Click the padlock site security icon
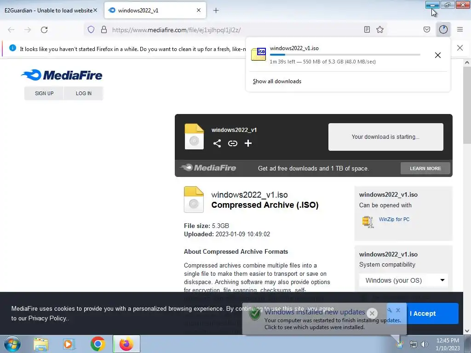 (104, 29)
